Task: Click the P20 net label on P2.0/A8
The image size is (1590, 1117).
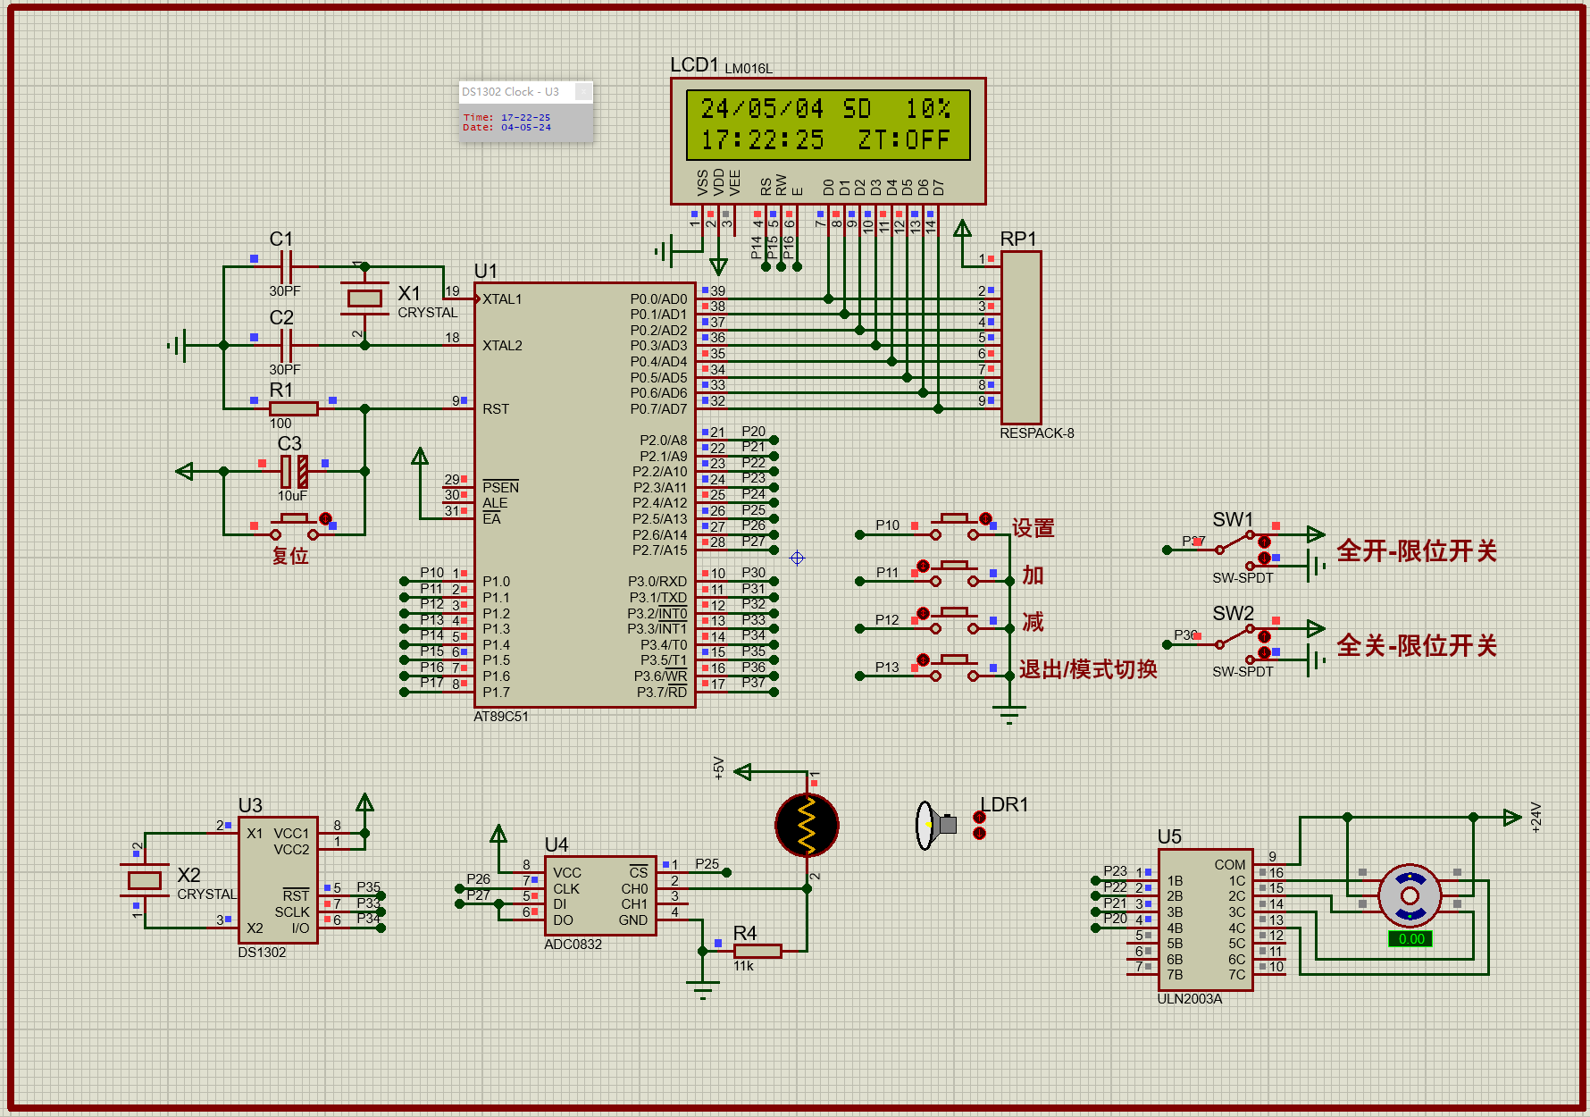Action: 754,432
